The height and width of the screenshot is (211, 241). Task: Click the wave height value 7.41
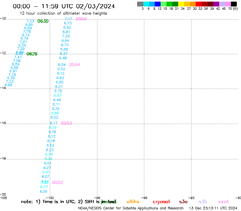tap(18, 57)
